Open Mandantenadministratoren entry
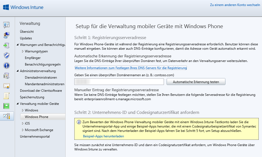Viewport: 262px width, 157px height. (x=45, y=84)
